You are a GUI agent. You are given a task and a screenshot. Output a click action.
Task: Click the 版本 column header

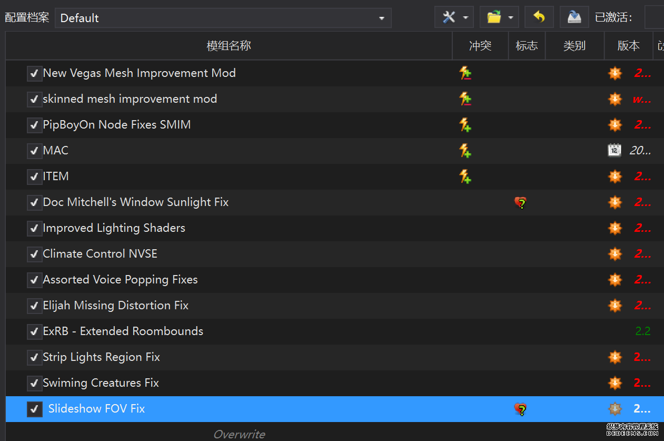point(628,46)
